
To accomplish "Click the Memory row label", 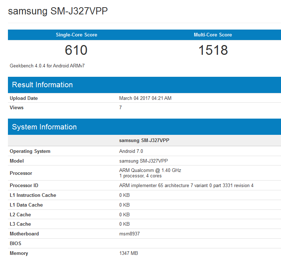I will [19, 253].
